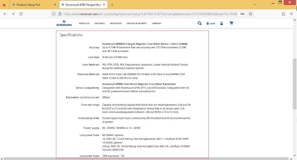Viewport: 297px width, 160px height.
Task: Open the Firefox View icon
Action: click(4, 5)
